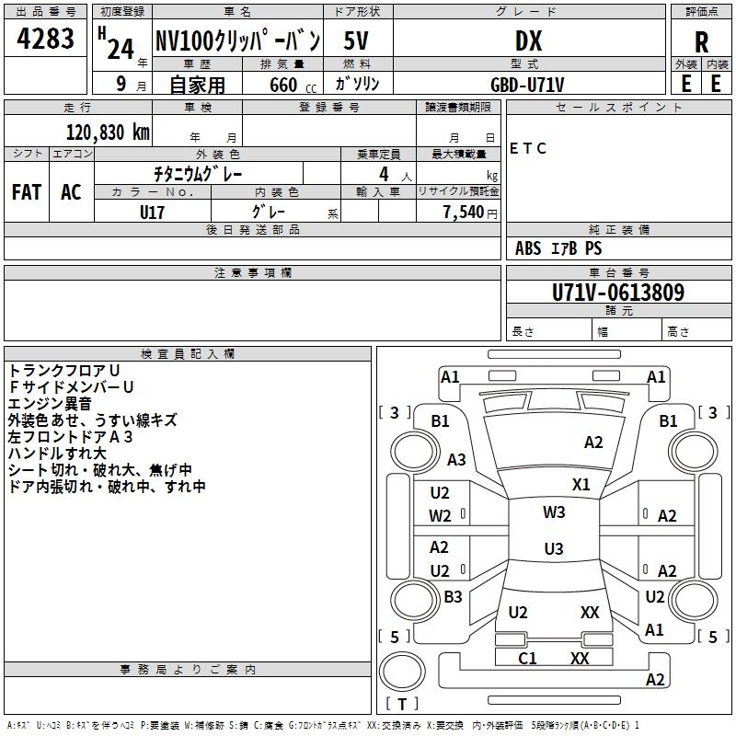
Task: Click the W2 repair marker on the diagram
Action: coord(440,516)
